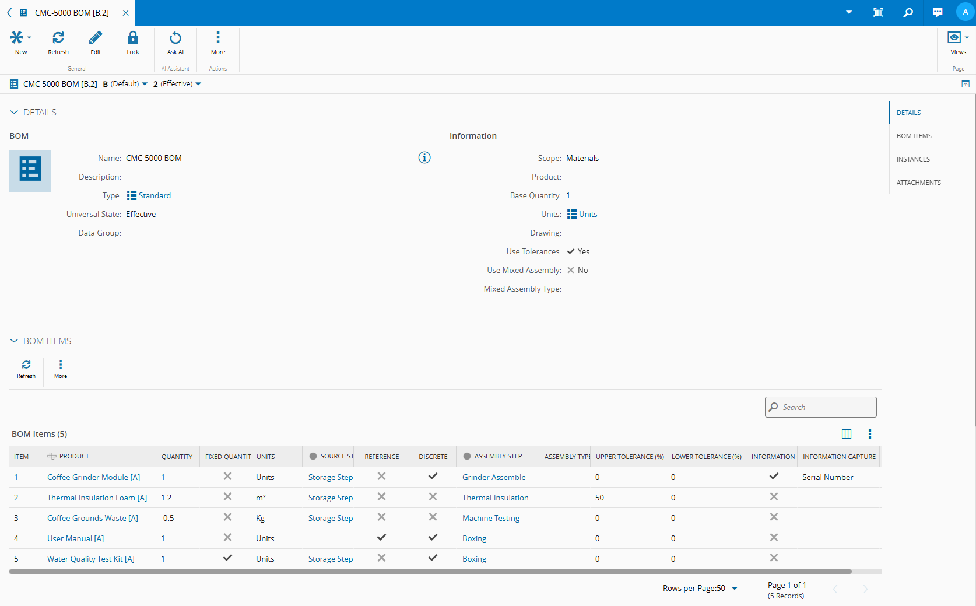The image size is (976, 606).
Task: Collapse the DETAILS section
Action: click(x=15, y=112)
